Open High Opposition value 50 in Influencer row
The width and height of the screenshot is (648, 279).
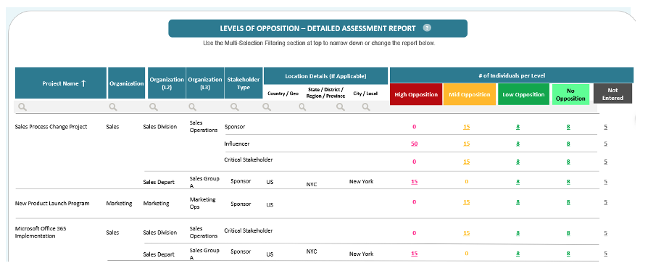click(414, 143)
